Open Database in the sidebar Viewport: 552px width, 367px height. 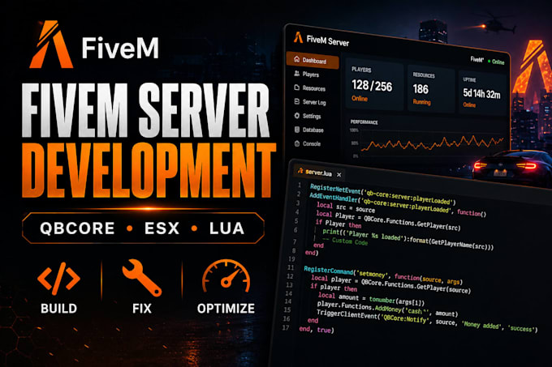[x=308, y=130]
